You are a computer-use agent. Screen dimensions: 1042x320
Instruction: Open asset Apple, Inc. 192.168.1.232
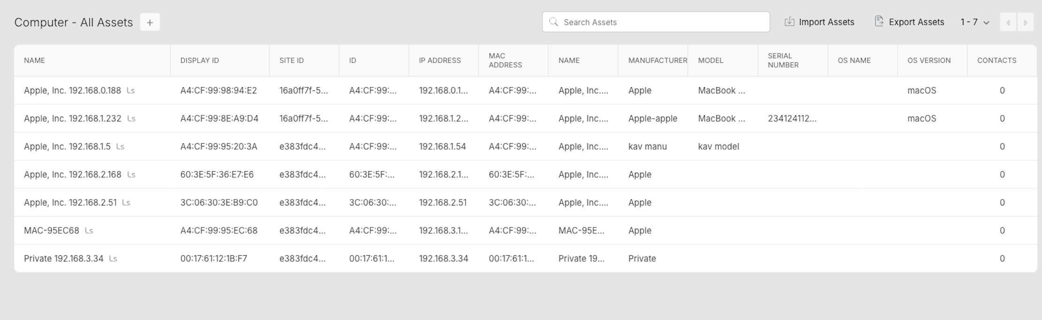pyautogui.click(x=73, y=119)
